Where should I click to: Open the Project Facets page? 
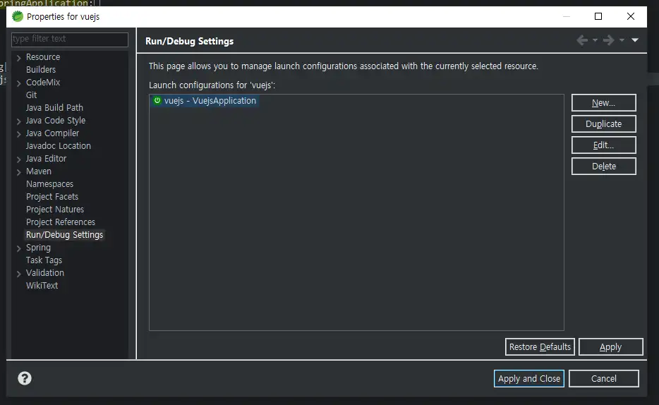tap(52, 197)
